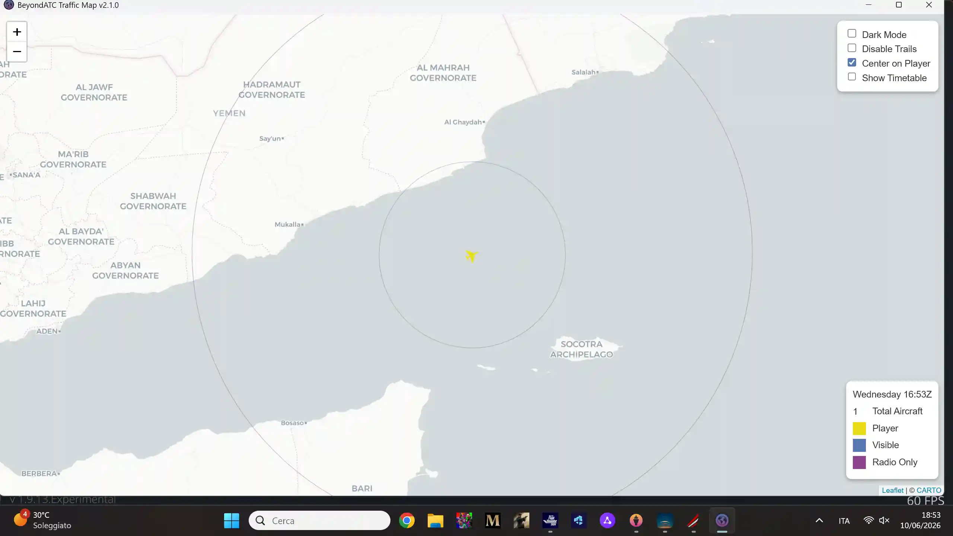
Task: Open the gunman game icon in taskbar
Action: point(521,520)
